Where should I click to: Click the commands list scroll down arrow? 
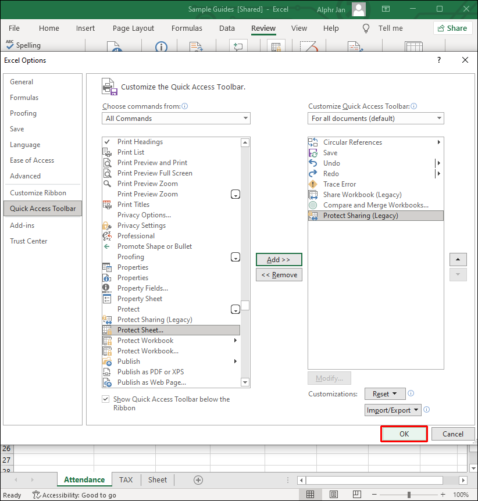(x=245, y=382)
